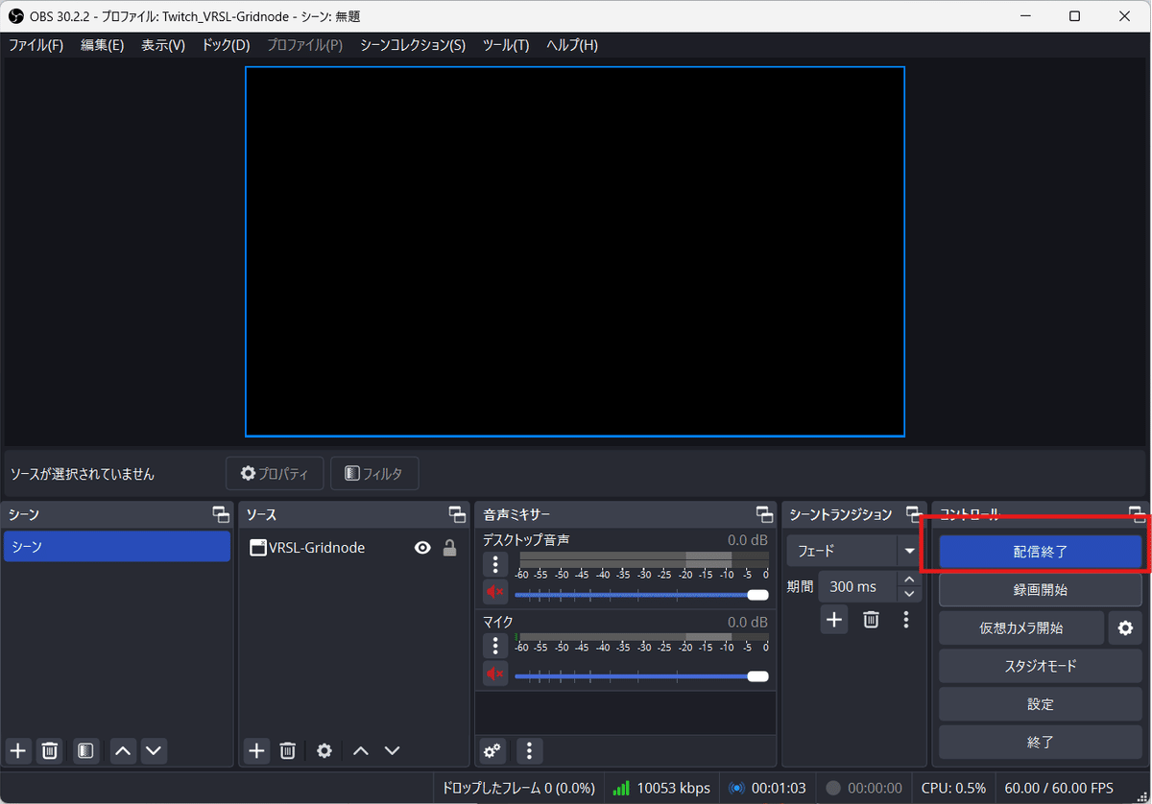1152x804 pixels.
Task: Move scene up arrow in Scenes panel
Action: point(123,750)
